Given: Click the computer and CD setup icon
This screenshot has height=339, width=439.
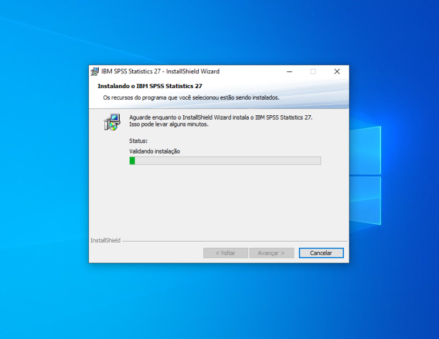Looking at the screenshot, I should (x=112, y=122).
